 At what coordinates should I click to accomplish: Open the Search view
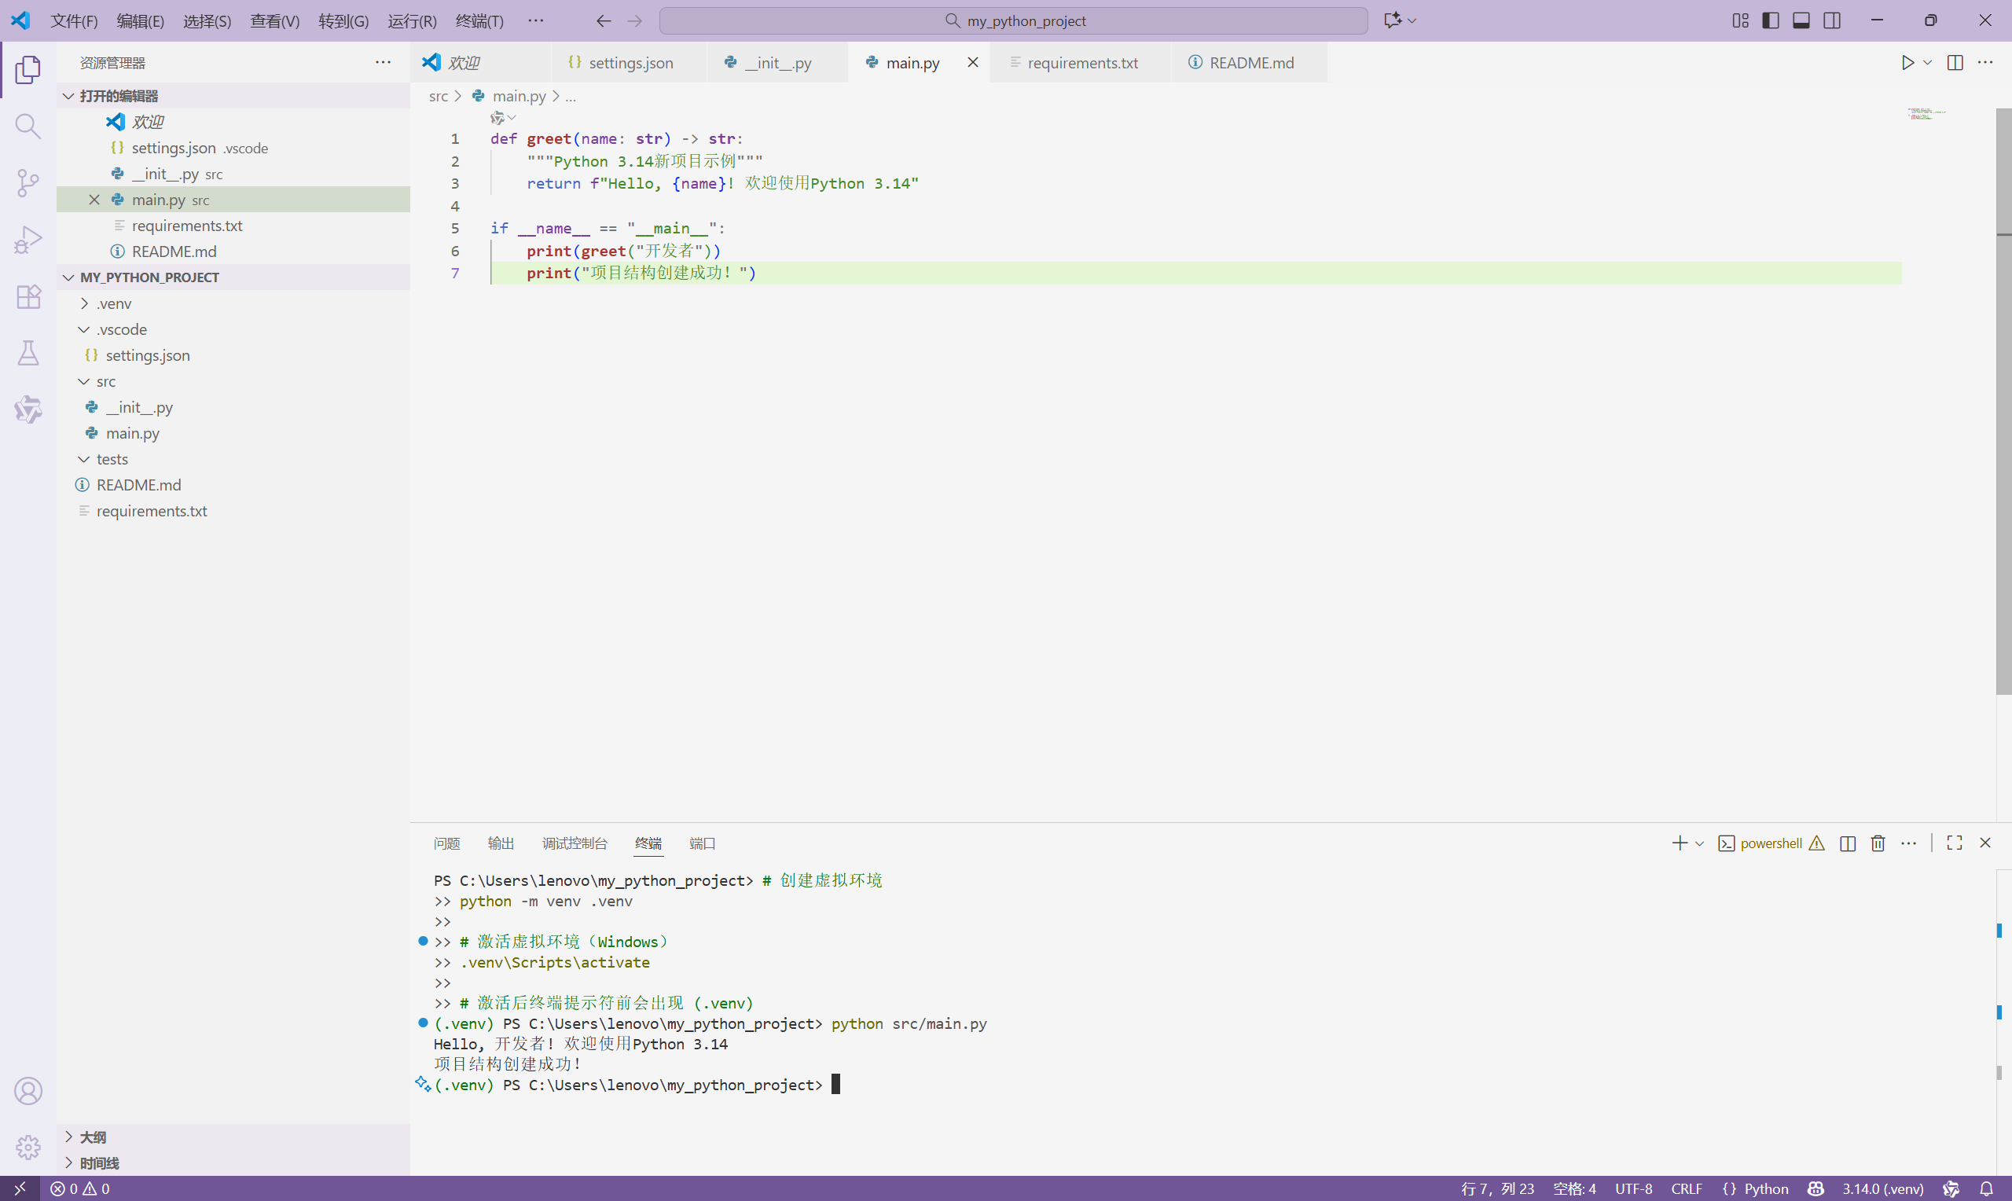(x=28, y=127)
